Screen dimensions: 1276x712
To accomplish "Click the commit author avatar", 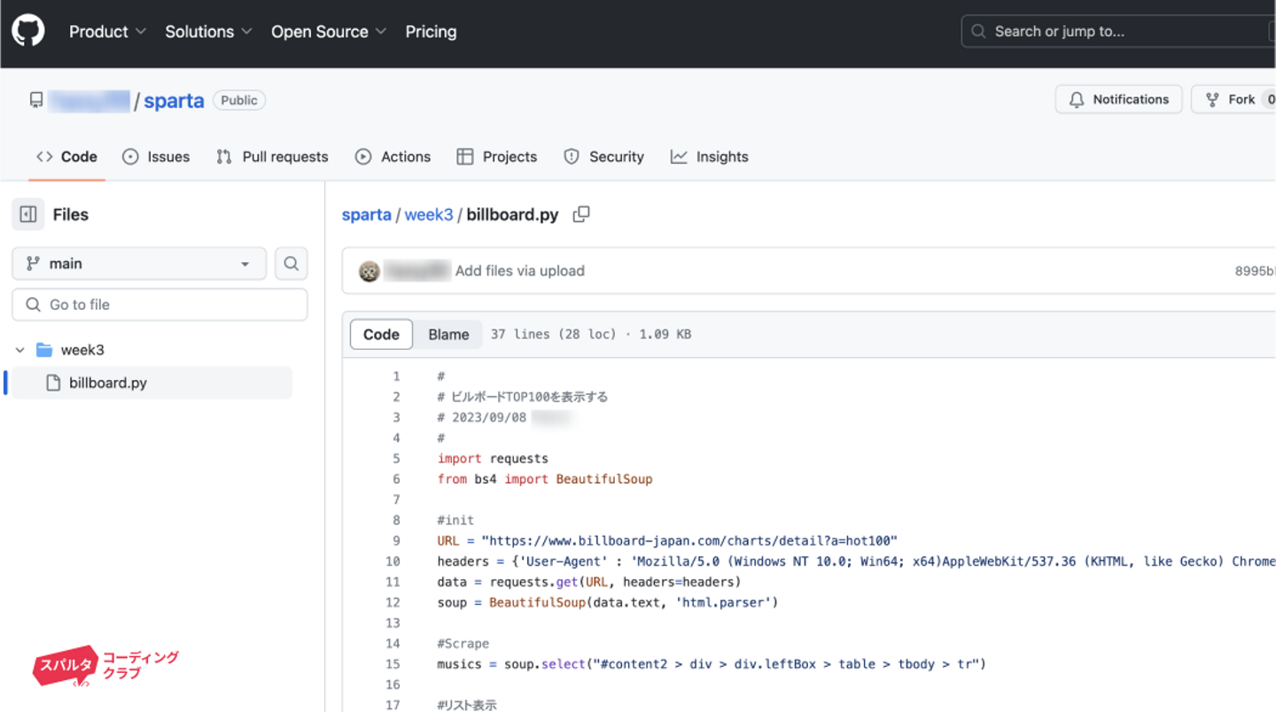I will coord(370,271).
